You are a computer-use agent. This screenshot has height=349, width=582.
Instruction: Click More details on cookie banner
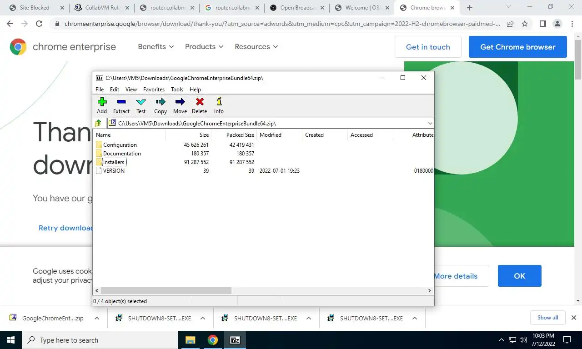[456, 276]
